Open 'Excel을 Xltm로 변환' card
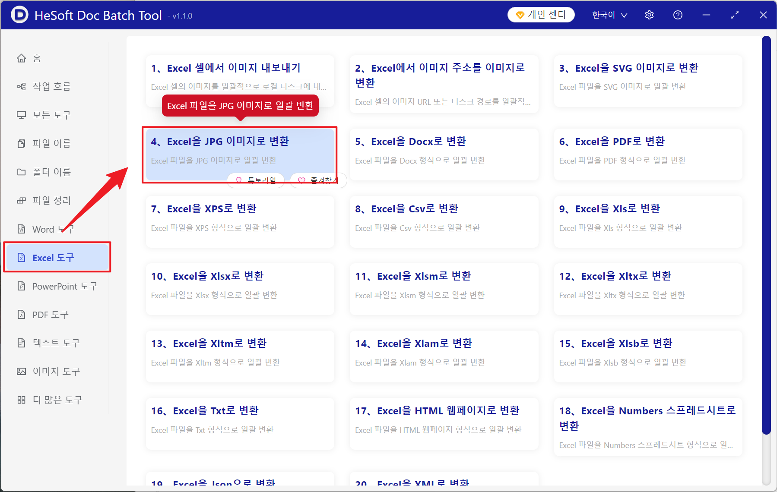 click(x=240, y=356)
